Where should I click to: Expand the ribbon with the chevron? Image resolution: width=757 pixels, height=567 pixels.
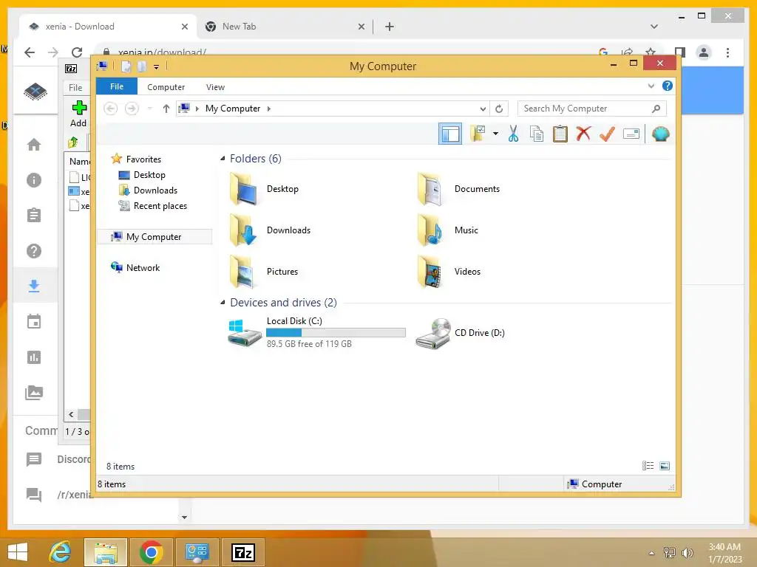[x=651, y=86]
